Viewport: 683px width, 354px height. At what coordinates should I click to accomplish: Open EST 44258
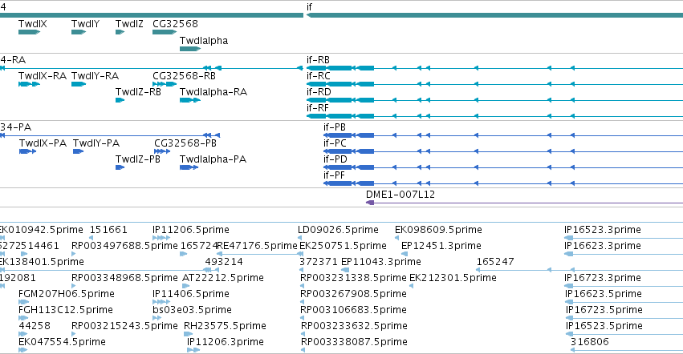tap(22, 335)
